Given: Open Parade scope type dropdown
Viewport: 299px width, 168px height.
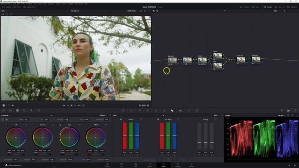Looking at the screenshot, I should pos(281,115).
